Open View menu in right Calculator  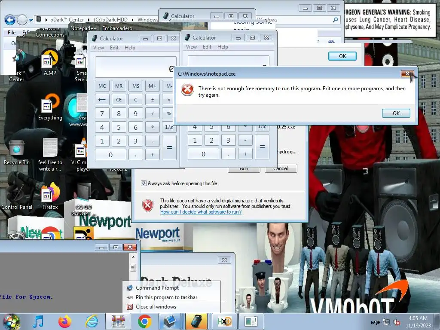[191, 46]
